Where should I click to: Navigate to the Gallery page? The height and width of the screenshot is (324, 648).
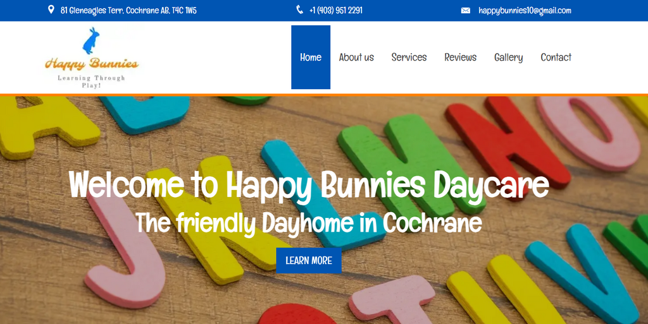click(x=508, y=57)
